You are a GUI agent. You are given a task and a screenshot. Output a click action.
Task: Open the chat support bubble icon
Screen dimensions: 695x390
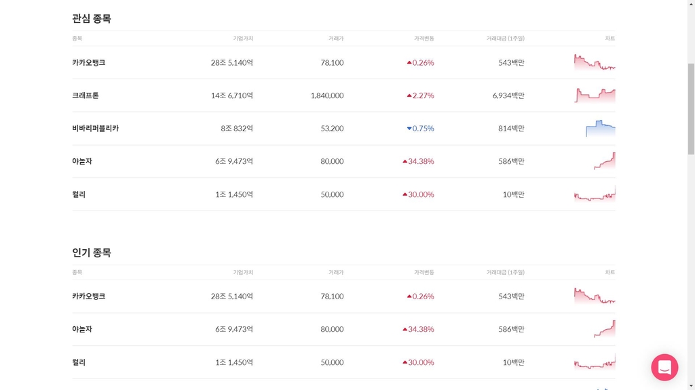(664, 367)
